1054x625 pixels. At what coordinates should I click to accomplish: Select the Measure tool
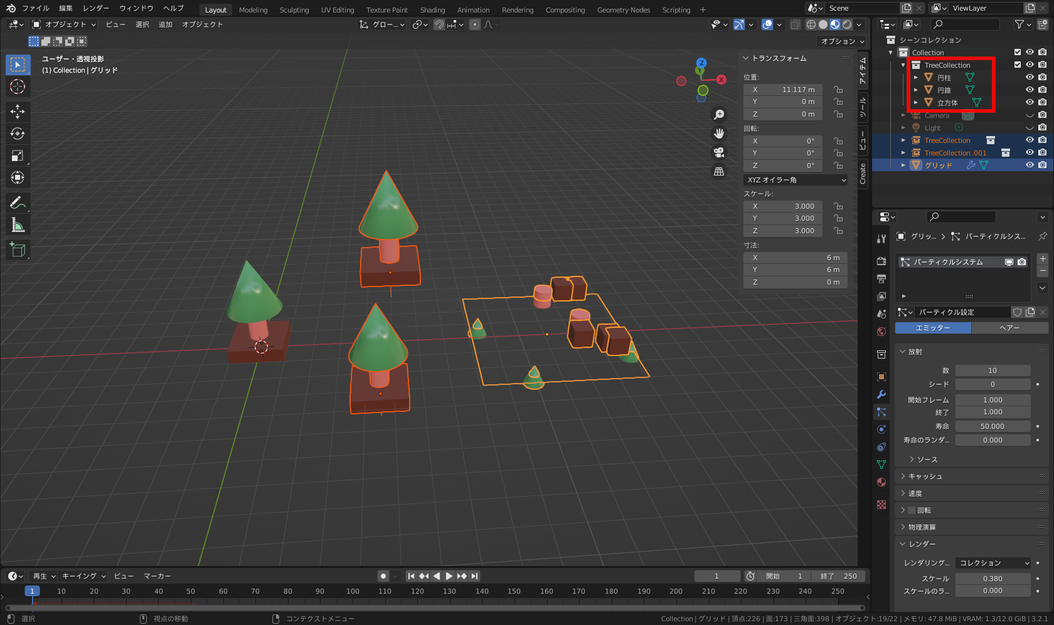click(x=18, y=225)
